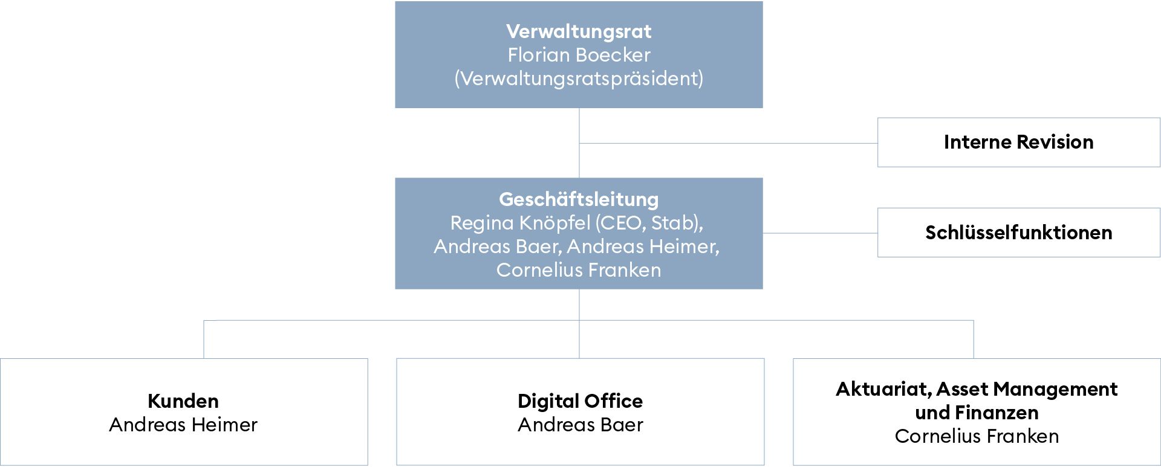Select Regina Knöpfel (CEO, Stab) text
1161x467 pixels.
click(x=576, y=223)
